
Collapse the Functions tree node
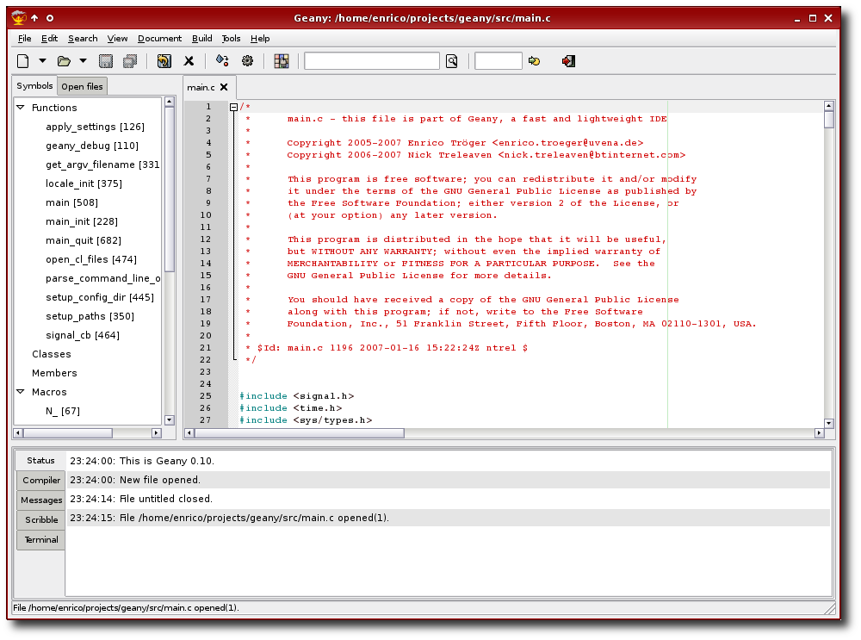point(21,108)
